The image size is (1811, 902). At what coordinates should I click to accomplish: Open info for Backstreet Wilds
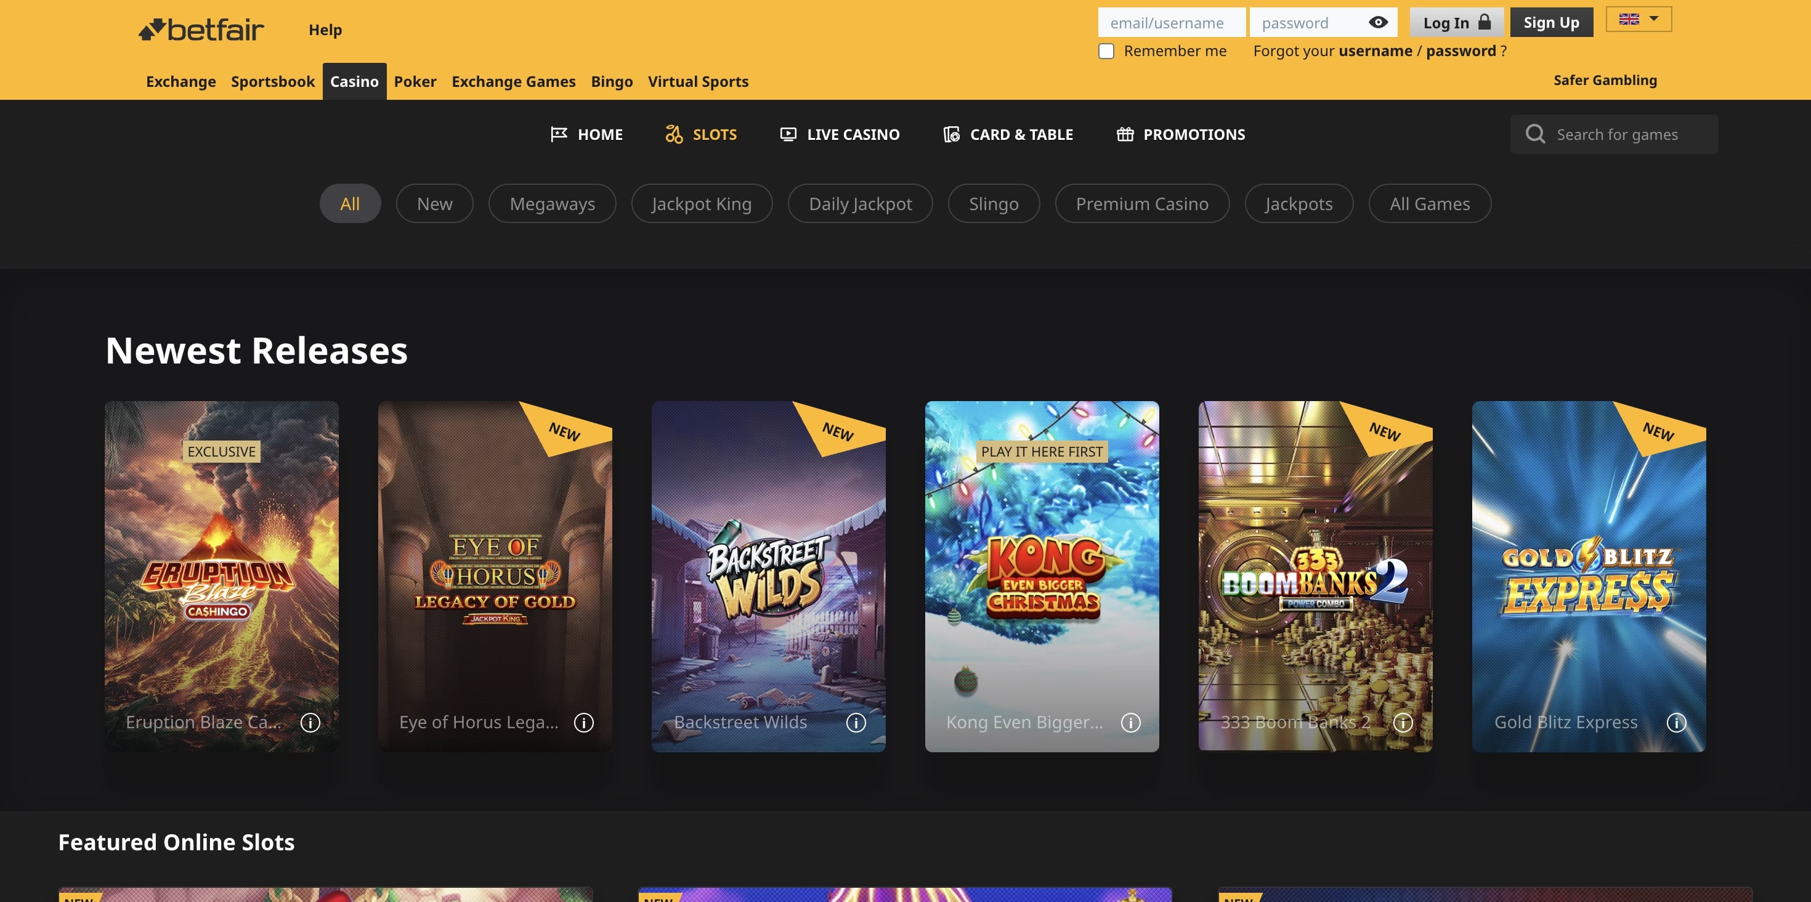point(856,722)
